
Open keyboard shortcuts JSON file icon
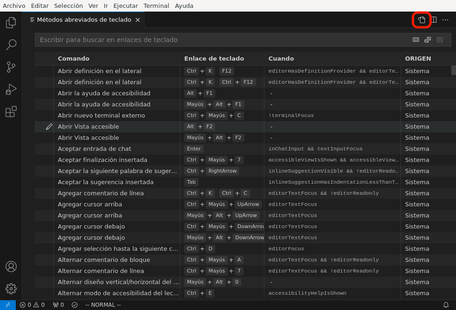pos(421,20)
